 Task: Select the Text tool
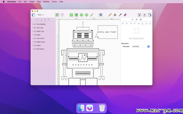tap(76, 15)
